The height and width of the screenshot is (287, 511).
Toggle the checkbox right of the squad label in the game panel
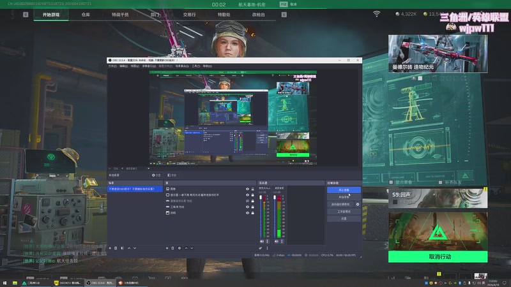[440, 182]
